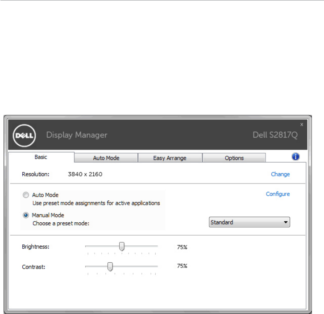Image resolution: width=324 pixels, height=314 pixels.
Task: Click the Dell logo in header
Action: [x=24, y=135]
